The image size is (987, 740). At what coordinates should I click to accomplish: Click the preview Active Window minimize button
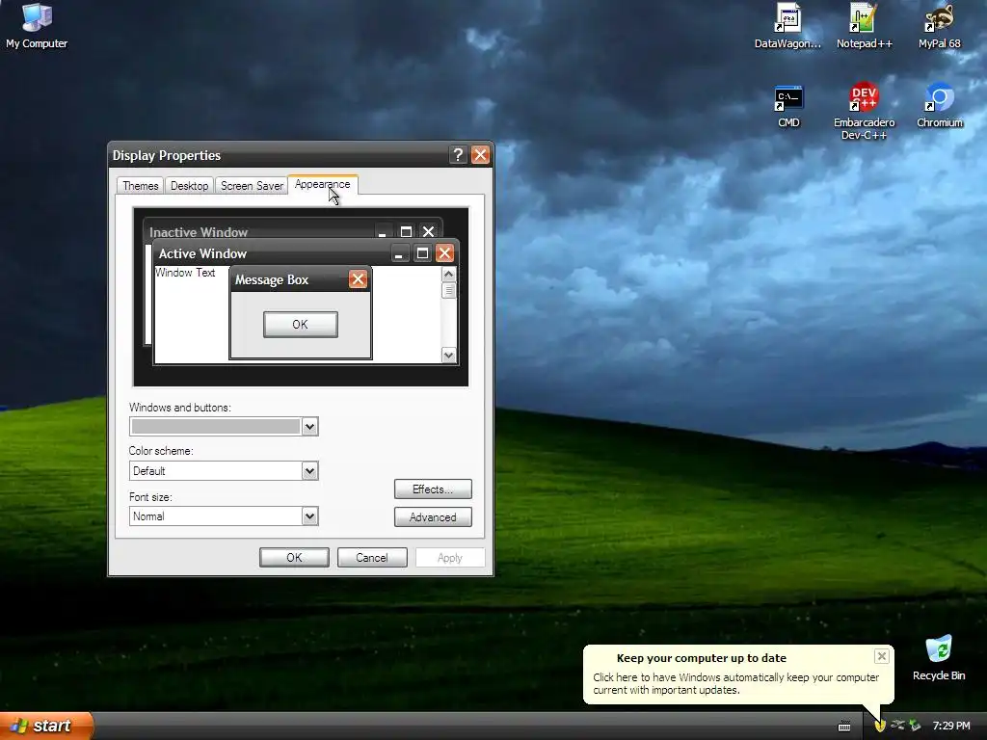point(399,253)
